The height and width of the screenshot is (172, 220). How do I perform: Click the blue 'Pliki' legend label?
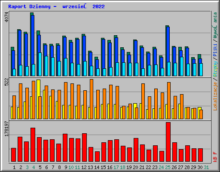(x=215, y=50)
